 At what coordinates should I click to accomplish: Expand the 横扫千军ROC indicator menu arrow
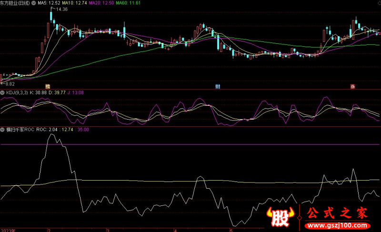point(3,129)
